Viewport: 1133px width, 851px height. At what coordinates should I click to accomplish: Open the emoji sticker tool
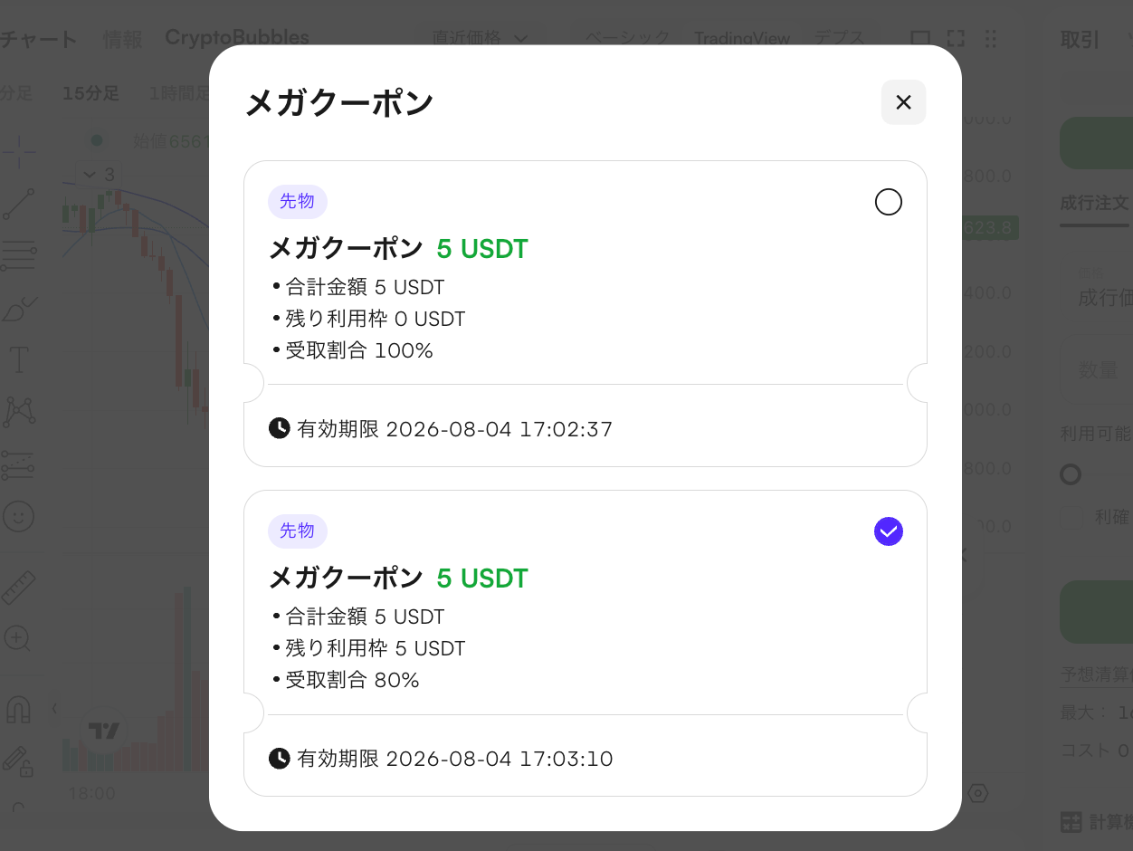pyautogui.click(x=18, y=517)
